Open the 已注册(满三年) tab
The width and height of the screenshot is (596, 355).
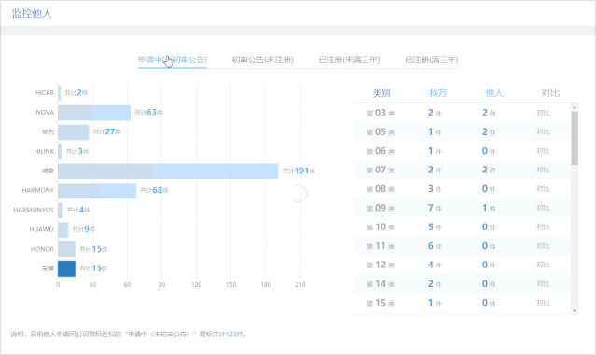[432, 60]
